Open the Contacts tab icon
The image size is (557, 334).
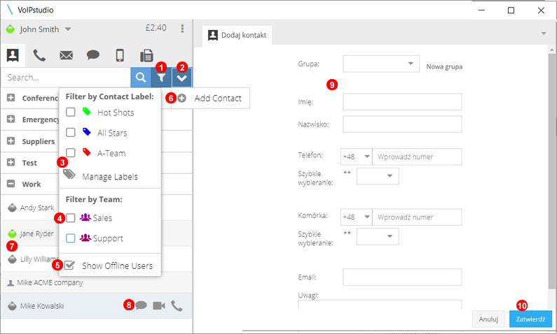13,55
